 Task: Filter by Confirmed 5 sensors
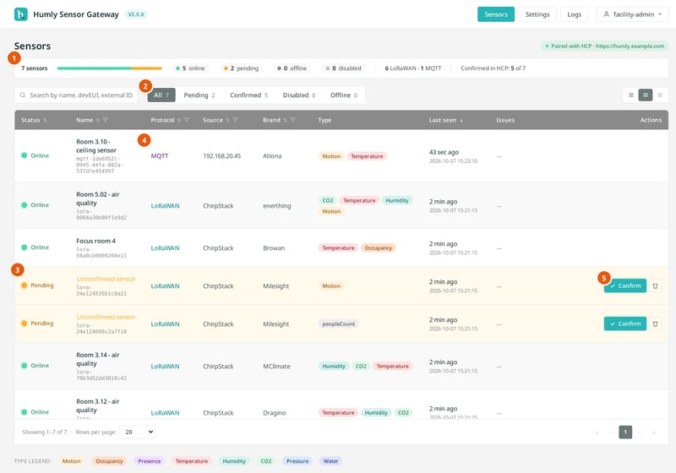[248, 95]
